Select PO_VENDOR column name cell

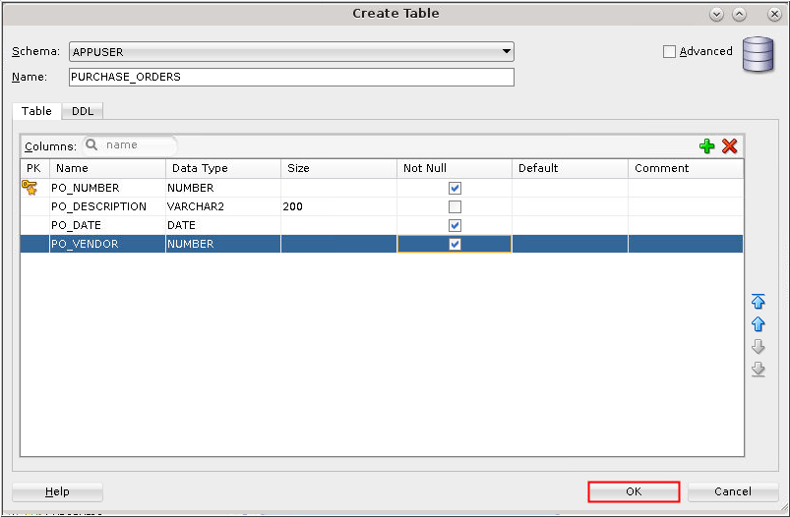point(107,244)
